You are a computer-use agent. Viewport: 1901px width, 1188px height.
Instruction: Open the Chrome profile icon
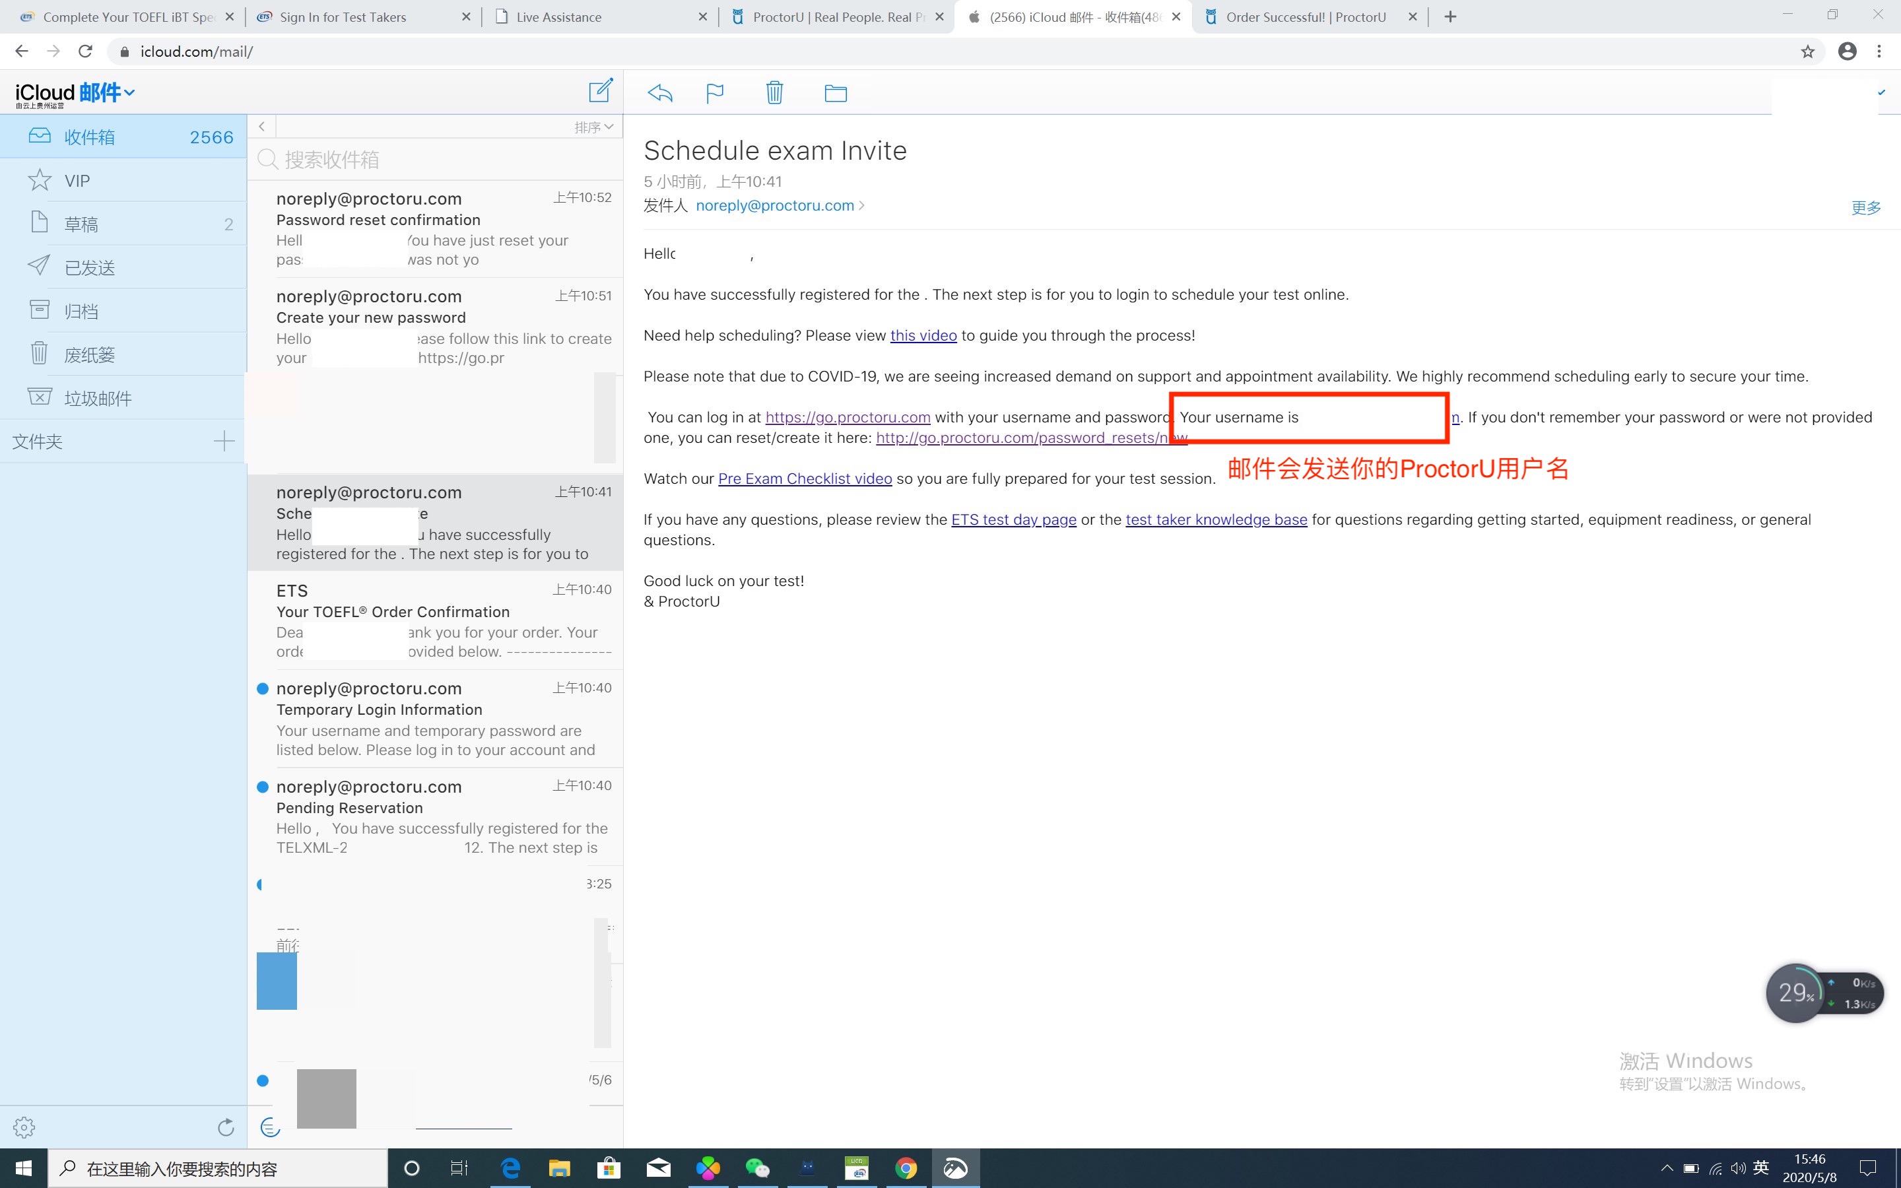point(1847,51)
